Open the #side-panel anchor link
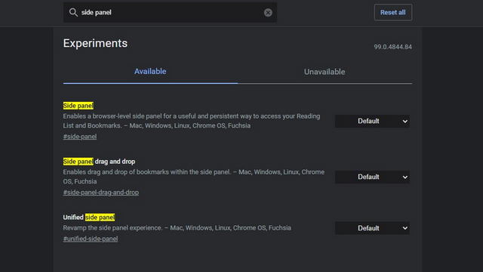 tap(80, 137)
